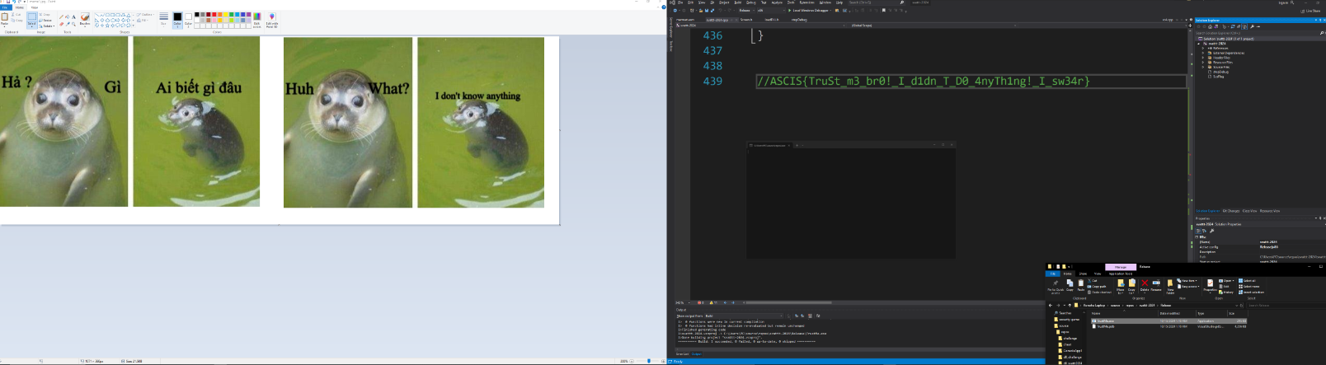The width and height of the screenshot is (1326, 365).
Task: Click Edit with Paint 3D icon
Action: (x=271, y=18)
